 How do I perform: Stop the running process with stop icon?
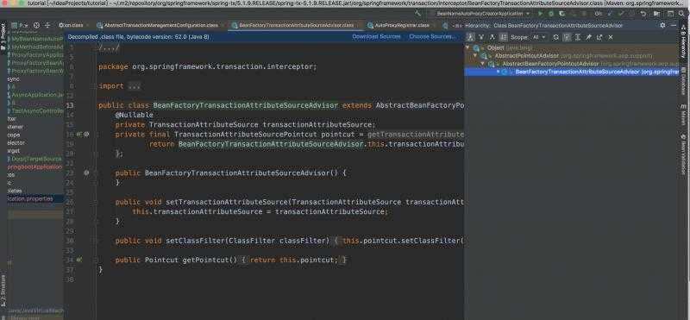(584, 14)
